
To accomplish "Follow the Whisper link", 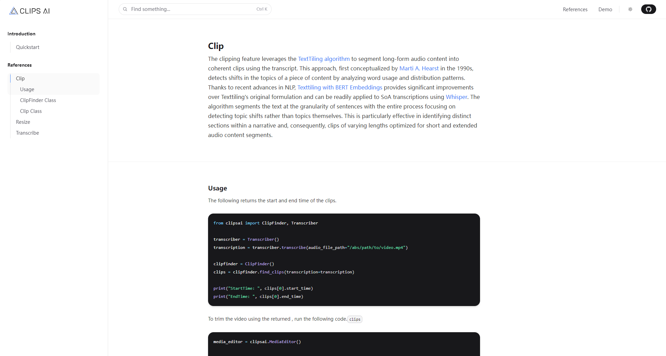I will (456, 97).
